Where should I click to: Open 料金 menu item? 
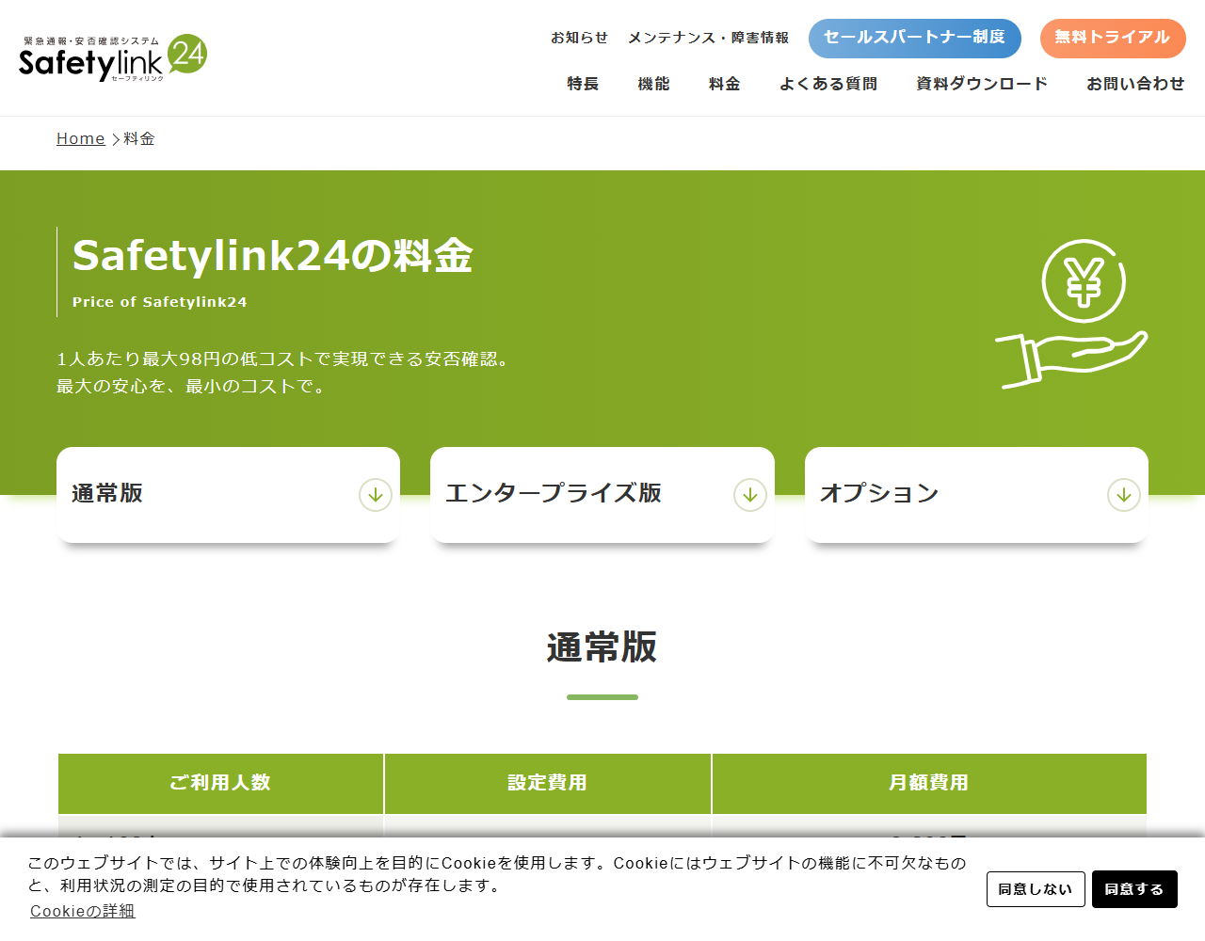725,84
